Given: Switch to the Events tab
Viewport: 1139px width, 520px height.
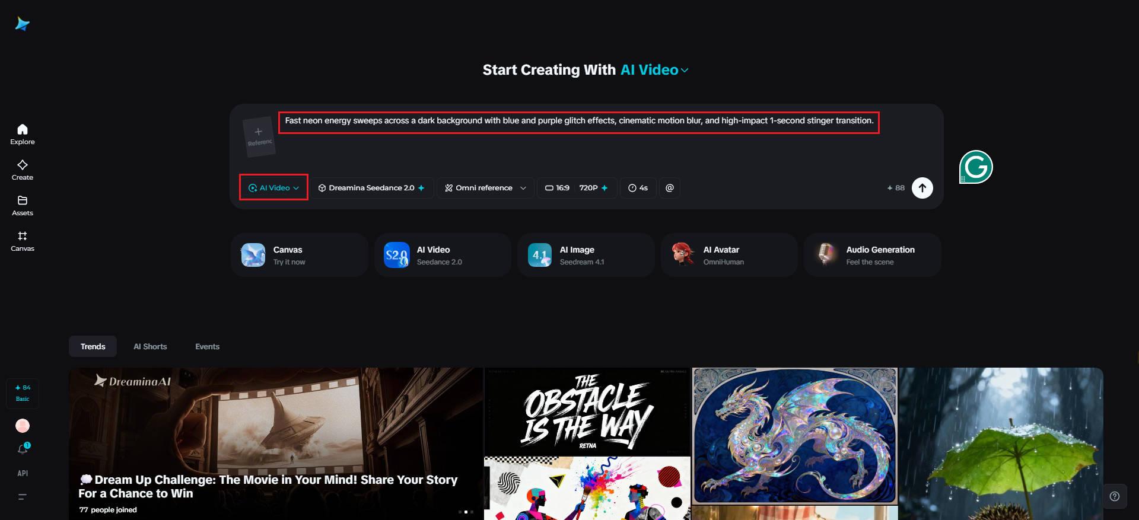Looking at the screenshot, I should click(208, 346).
